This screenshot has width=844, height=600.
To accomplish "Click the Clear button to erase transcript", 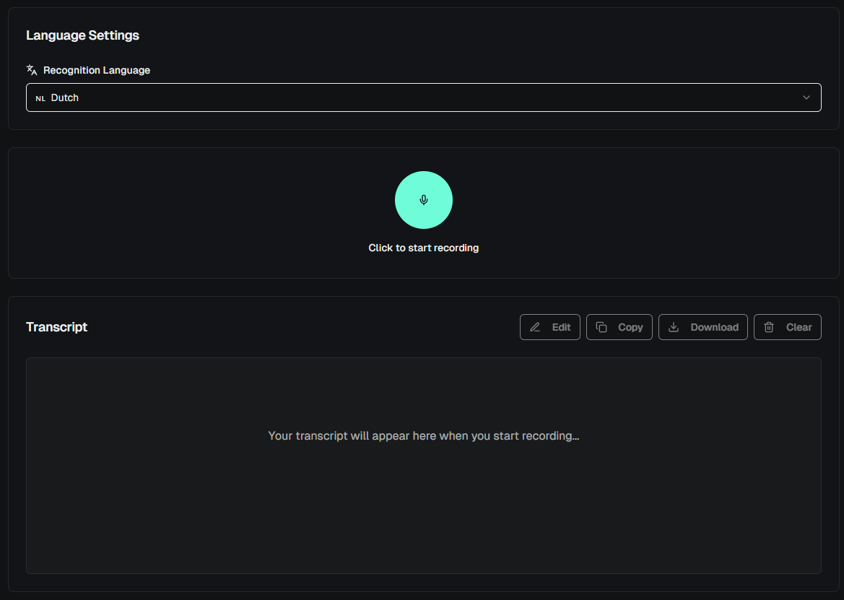I will point(787,327).
